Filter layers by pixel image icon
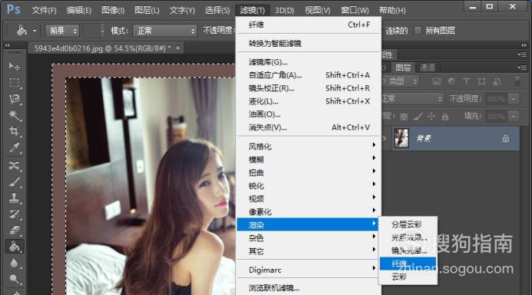This screenshot has width=532, height=295. tap(437, 81)
